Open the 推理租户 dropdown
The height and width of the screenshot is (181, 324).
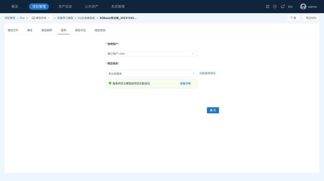pos(151,54)
